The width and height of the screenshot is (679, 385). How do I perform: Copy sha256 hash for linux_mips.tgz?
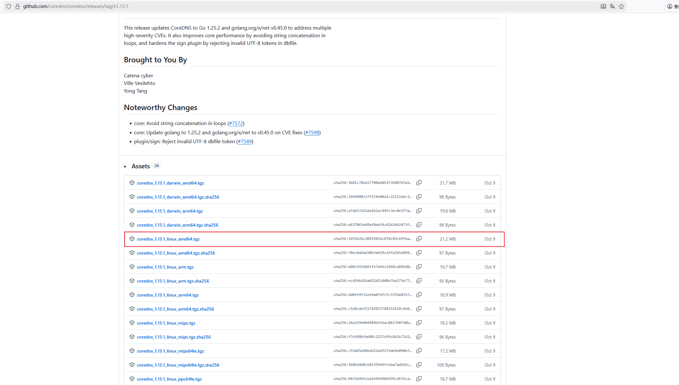coord(419,323)
